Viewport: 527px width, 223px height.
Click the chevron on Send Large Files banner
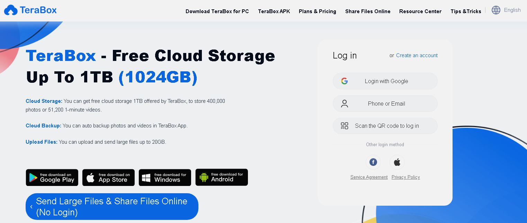click(x=31, y=207)
